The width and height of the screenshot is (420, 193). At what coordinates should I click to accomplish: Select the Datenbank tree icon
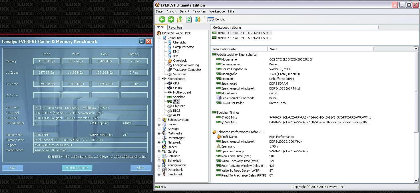[164, 170]
